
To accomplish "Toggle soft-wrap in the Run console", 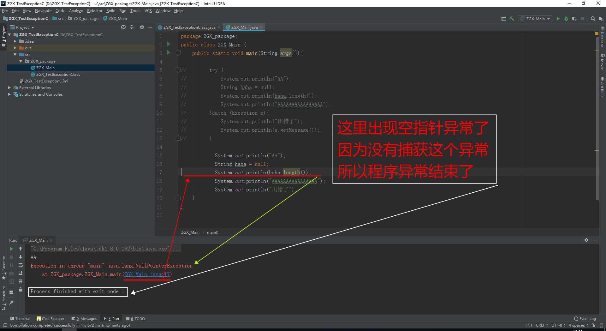I will click(21, 265).
